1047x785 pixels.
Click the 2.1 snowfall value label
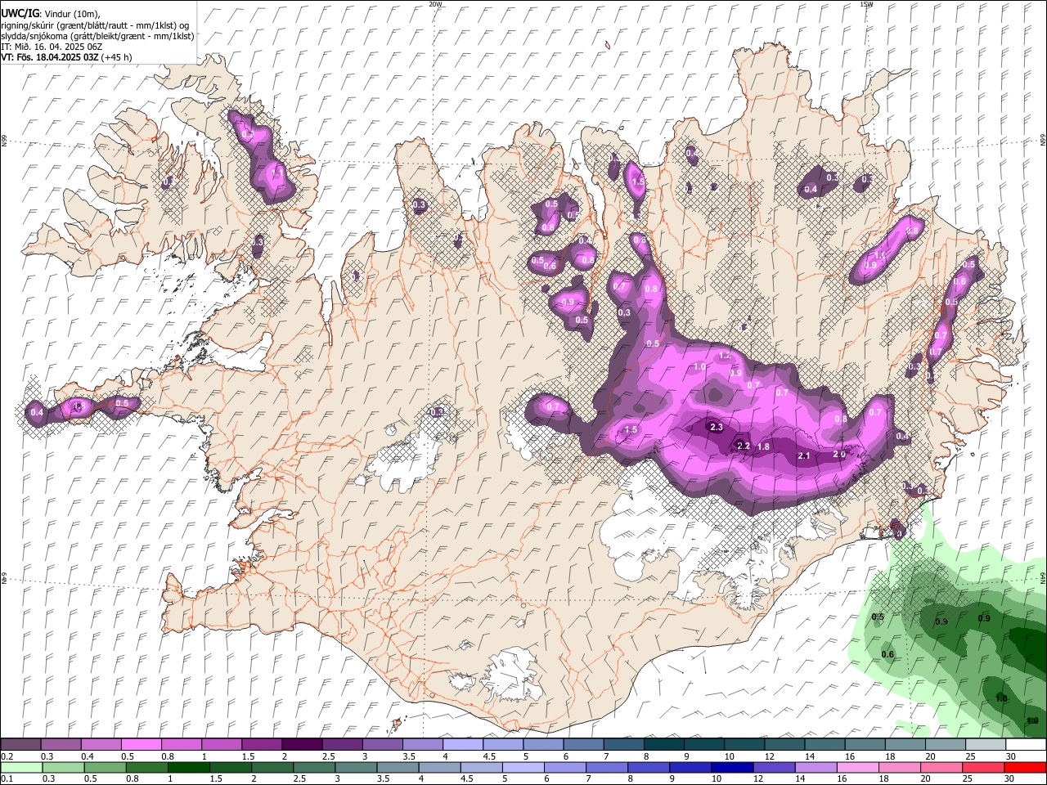coord(803,455)
